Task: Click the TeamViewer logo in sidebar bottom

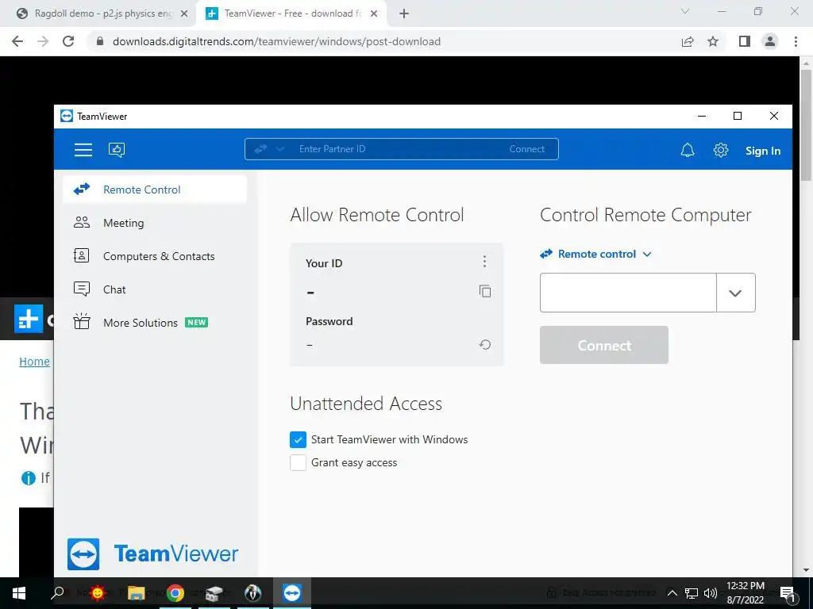Action: coord(153,553)
